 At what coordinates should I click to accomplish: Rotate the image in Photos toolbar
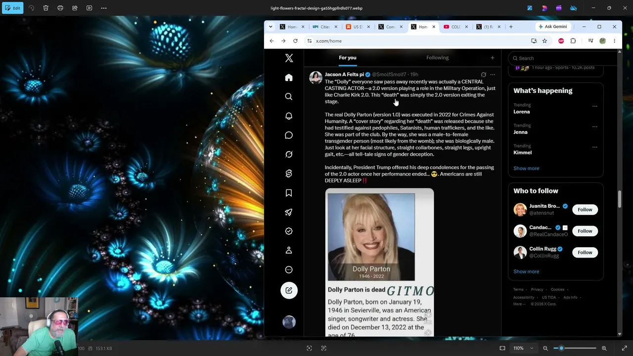32,8
